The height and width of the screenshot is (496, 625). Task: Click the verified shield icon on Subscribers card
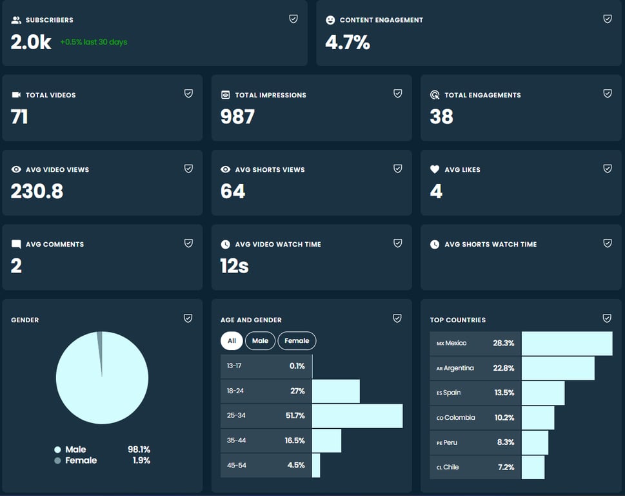click(x=293, y=19)
